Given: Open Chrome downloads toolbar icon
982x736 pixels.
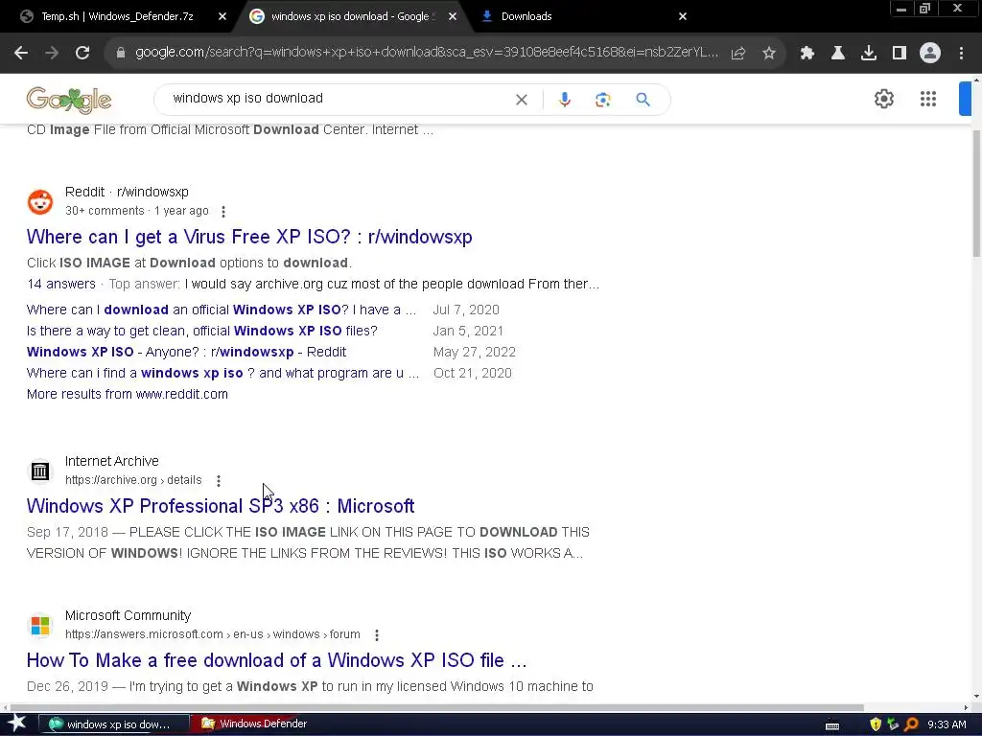Looking at the screenshot, I should [869, 54].
